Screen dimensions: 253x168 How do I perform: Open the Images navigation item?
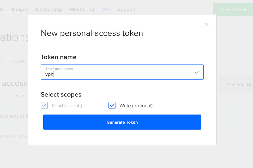click(20, 9)
